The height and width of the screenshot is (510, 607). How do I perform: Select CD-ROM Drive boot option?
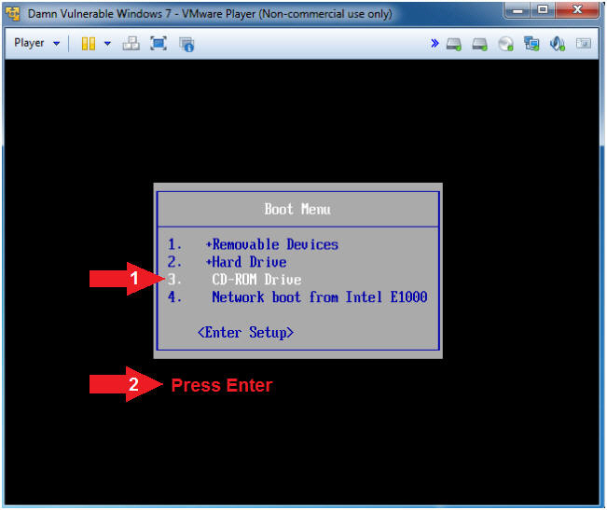256,280
